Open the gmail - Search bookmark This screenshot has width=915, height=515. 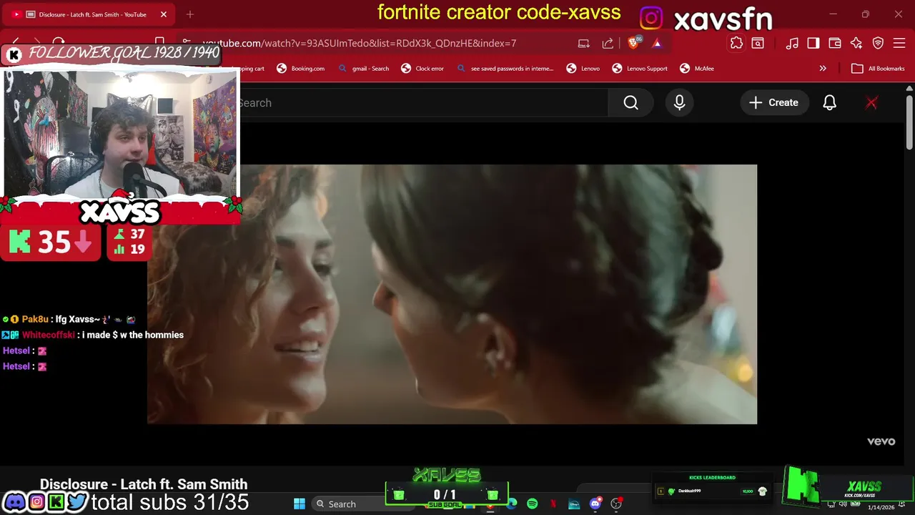364,69
